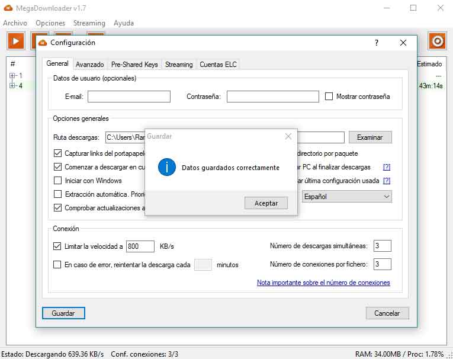Click the [?] help link beside finalizar descargas
The height and width of the screenshot is (359, 453).
(387, 167)
